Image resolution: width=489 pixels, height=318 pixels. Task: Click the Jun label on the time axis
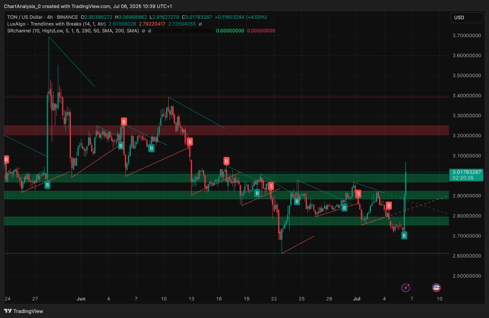[81, 298]
